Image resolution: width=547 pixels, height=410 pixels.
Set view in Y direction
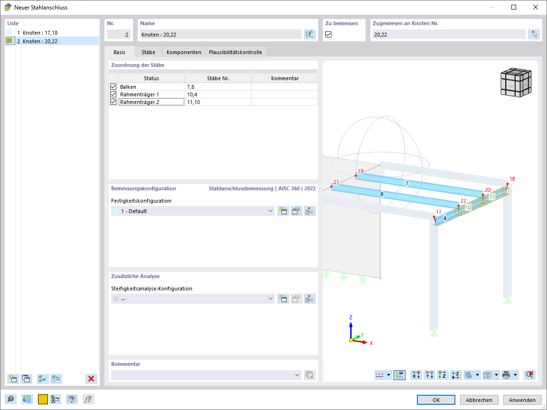pos(429,375)
